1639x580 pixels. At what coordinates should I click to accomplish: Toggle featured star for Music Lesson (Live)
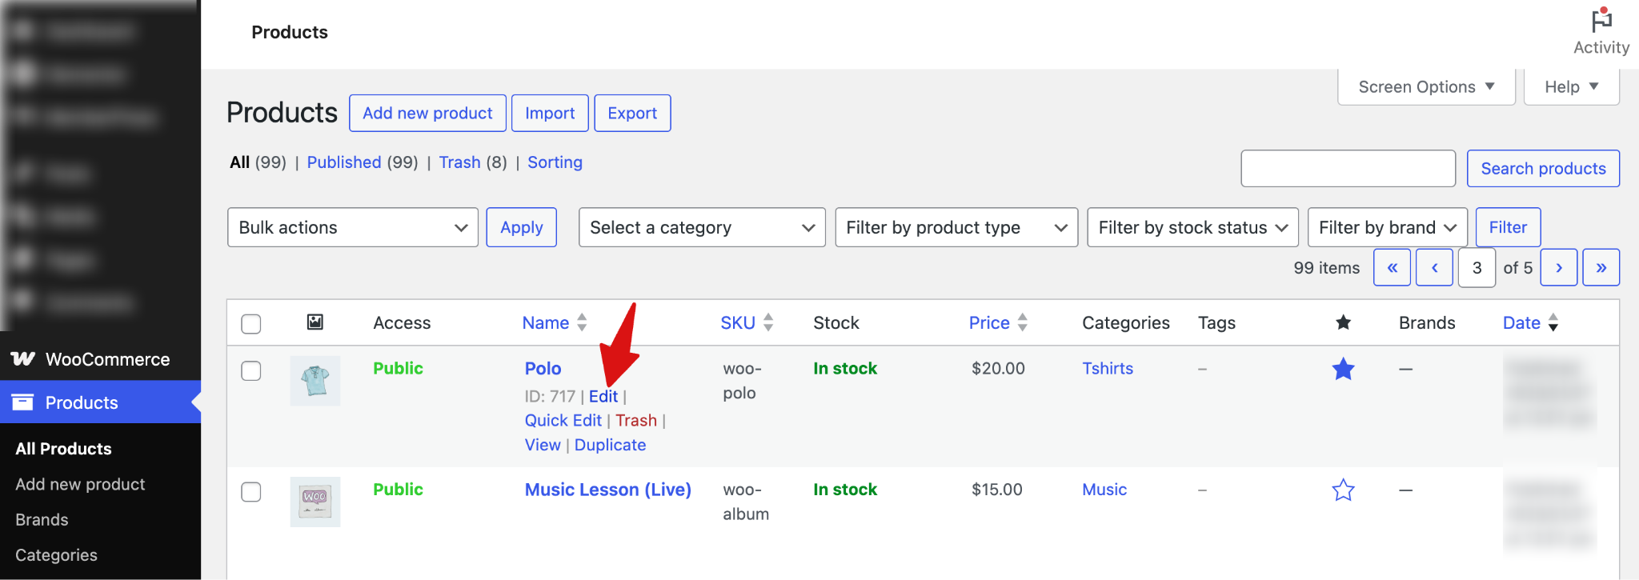[1344, 490]
